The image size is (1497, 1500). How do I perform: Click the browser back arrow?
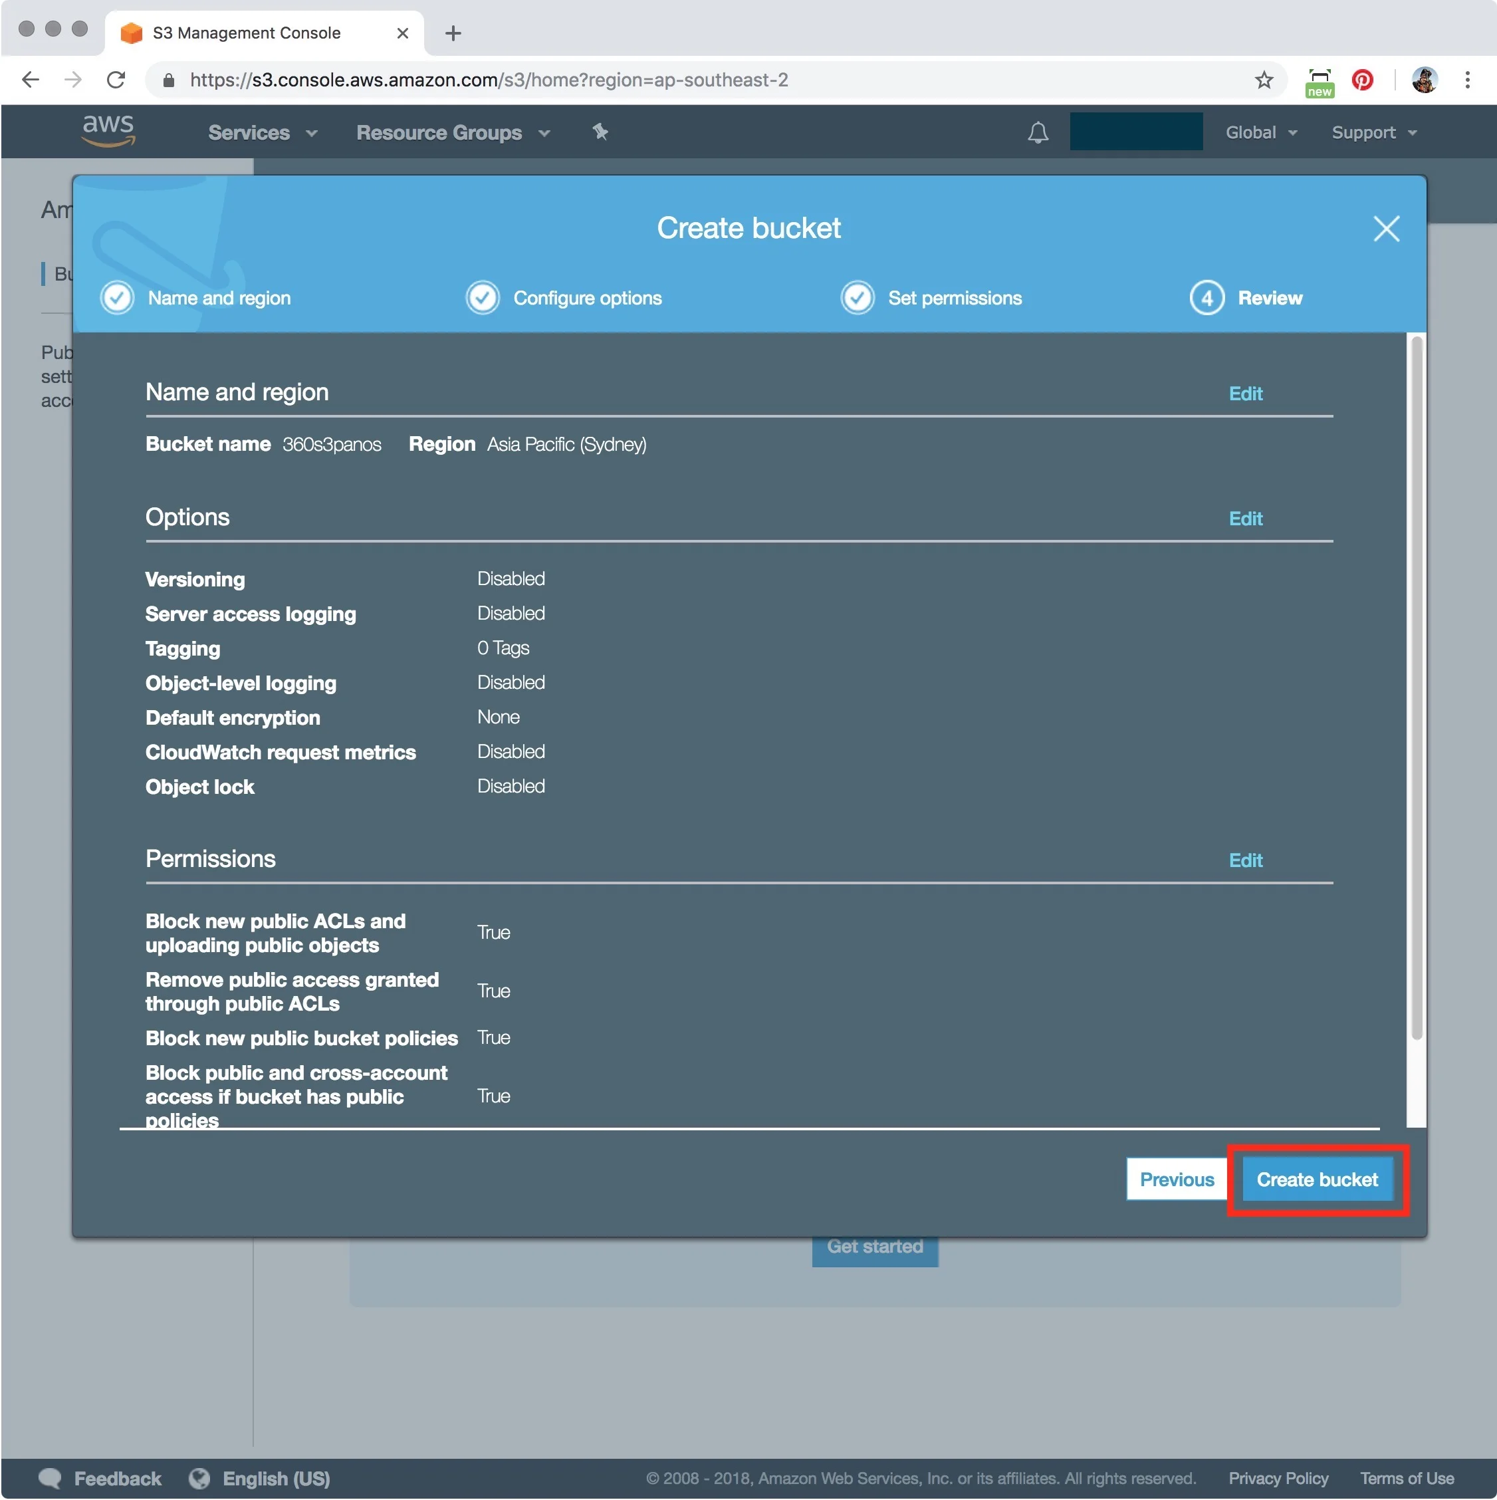tap(31, 80)
